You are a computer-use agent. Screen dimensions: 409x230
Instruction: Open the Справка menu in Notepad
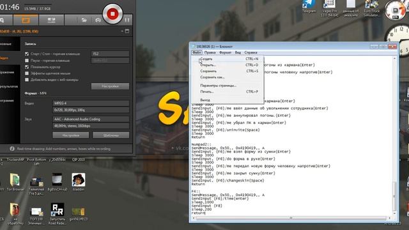point(251,52)
